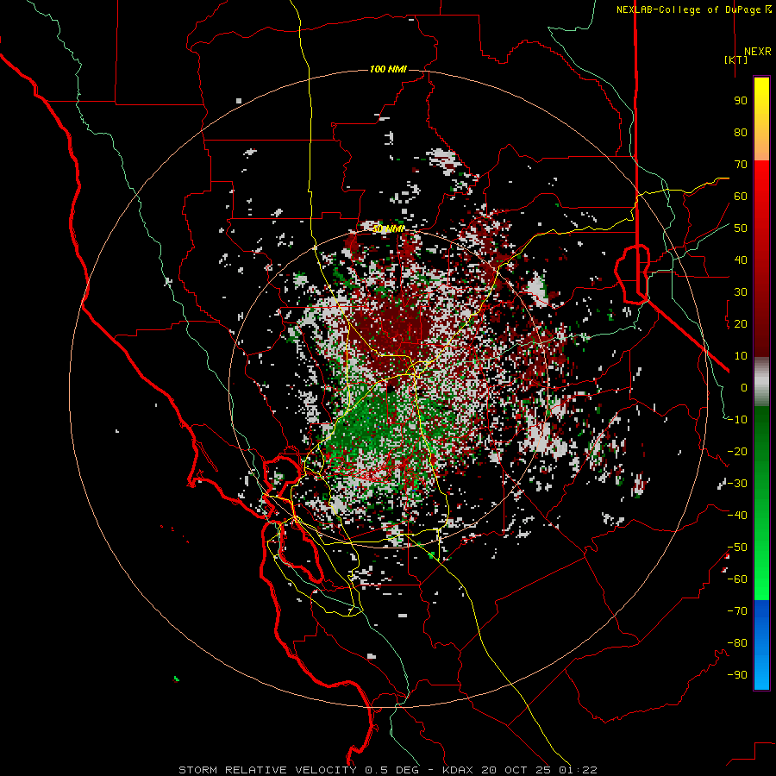
Task: Click the 50 value on velocity scale
Action: pyautogui.click(x=741, y=228)
